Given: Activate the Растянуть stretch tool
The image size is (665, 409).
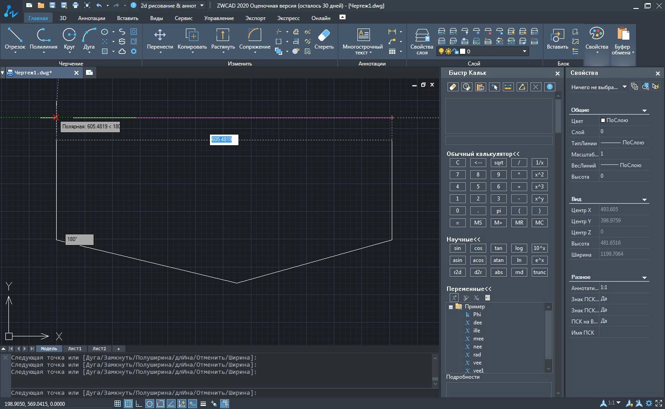Looking at the screenshot, I should (x=223, y=39).
